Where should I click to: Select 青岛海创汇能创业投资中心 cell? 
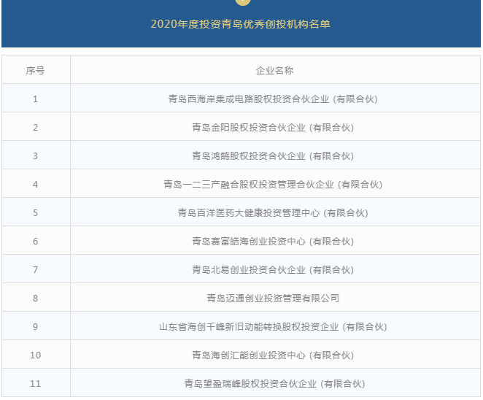click(275, 355)
